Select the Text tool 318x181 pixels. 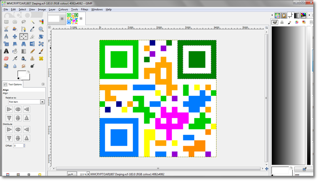[x=6, y=51]
